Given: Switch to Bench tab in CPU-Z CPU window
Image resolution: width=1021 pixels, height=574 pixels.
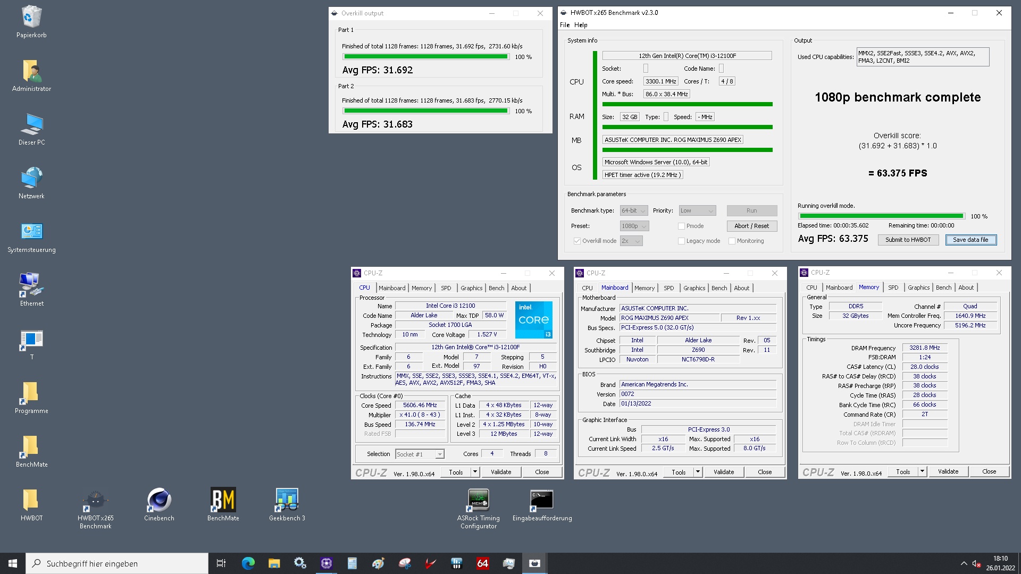Looking at the screenshot, I should point(496,288).
